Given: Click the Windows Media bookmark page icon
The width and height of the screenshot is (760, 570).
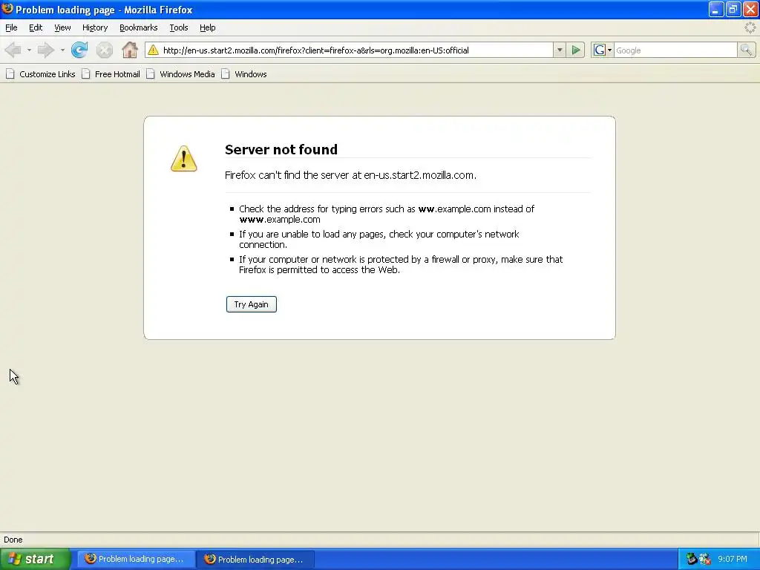Looking at the screenshot, I should pyautogui.click(x=151, y=73).
